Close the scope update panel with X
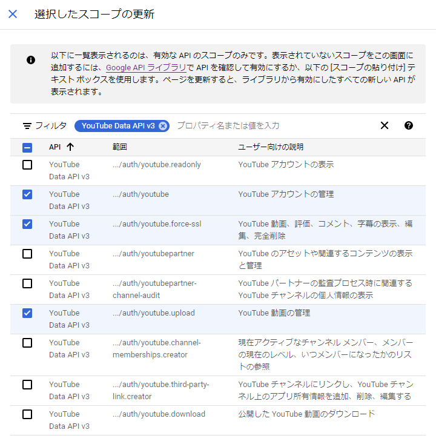 tap(13, 14)
